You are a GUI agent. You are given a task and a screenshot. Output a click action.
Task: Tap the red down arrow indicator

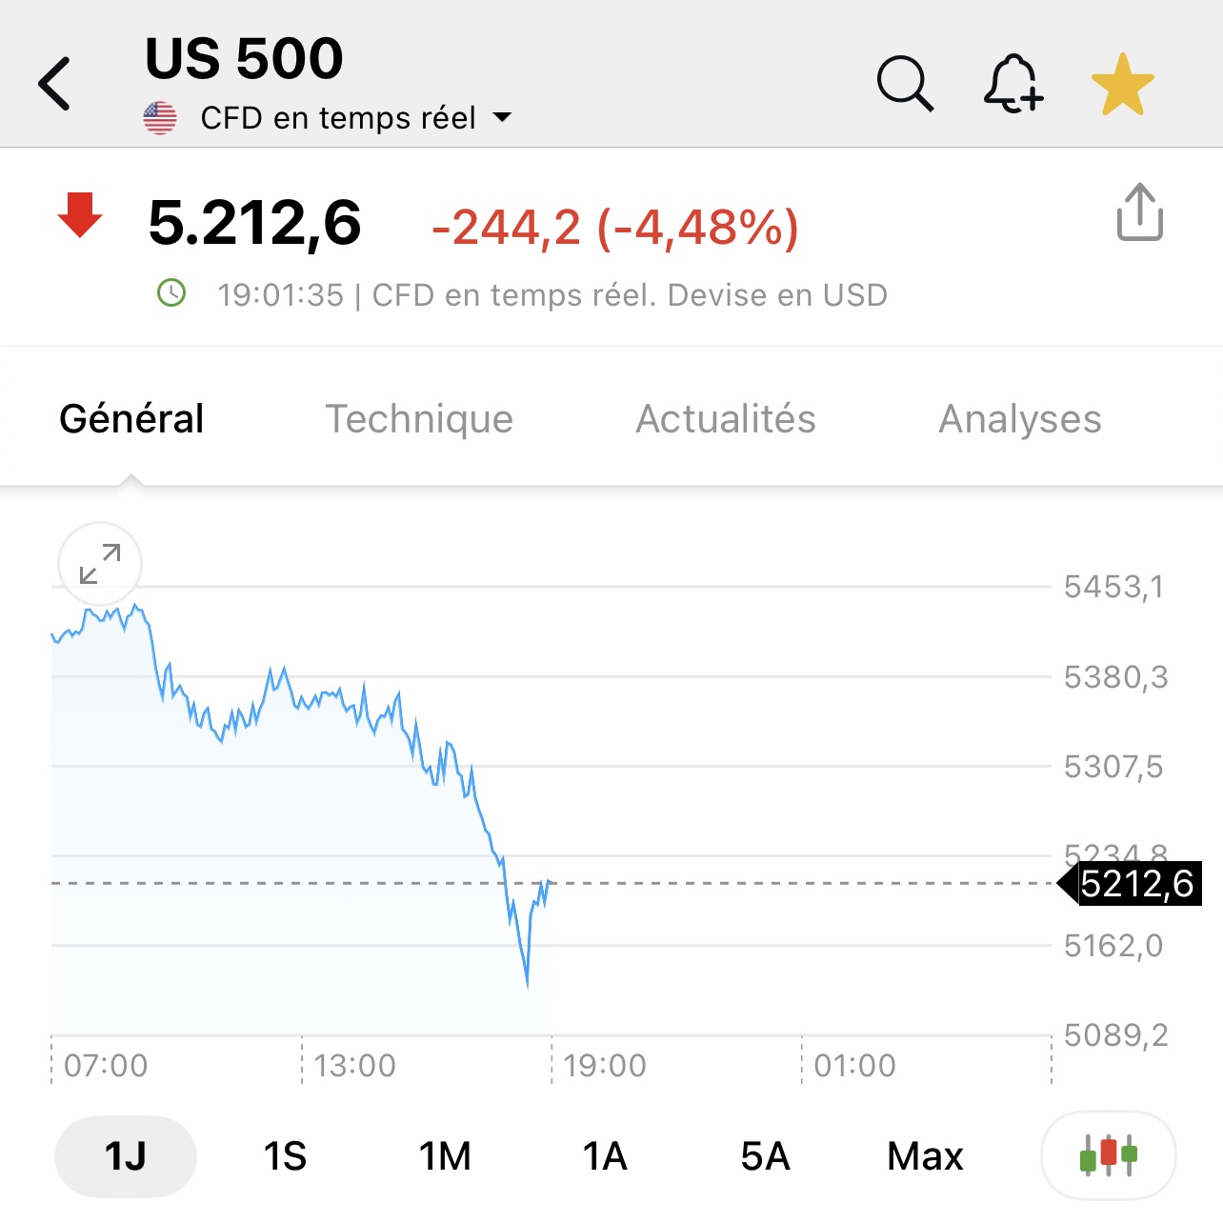point(80,215)
